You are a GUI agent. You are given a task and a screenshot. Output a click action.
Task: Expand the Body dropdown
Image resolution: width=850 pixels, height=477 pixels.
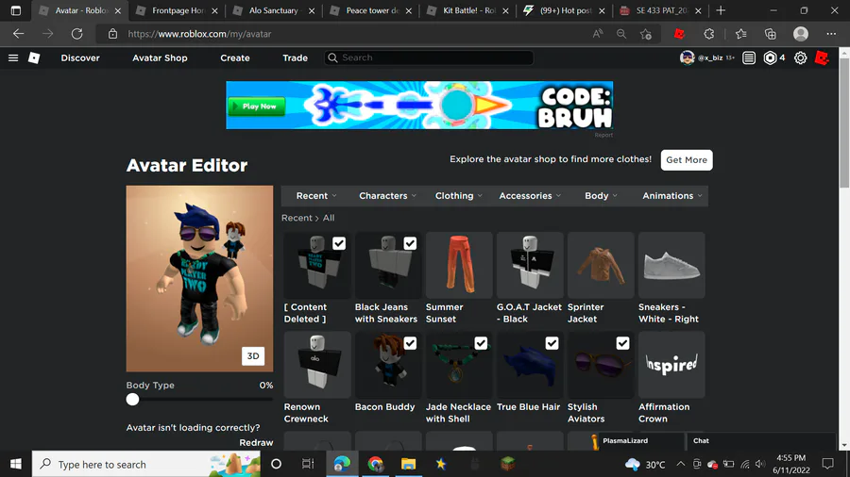coord(601,196)
